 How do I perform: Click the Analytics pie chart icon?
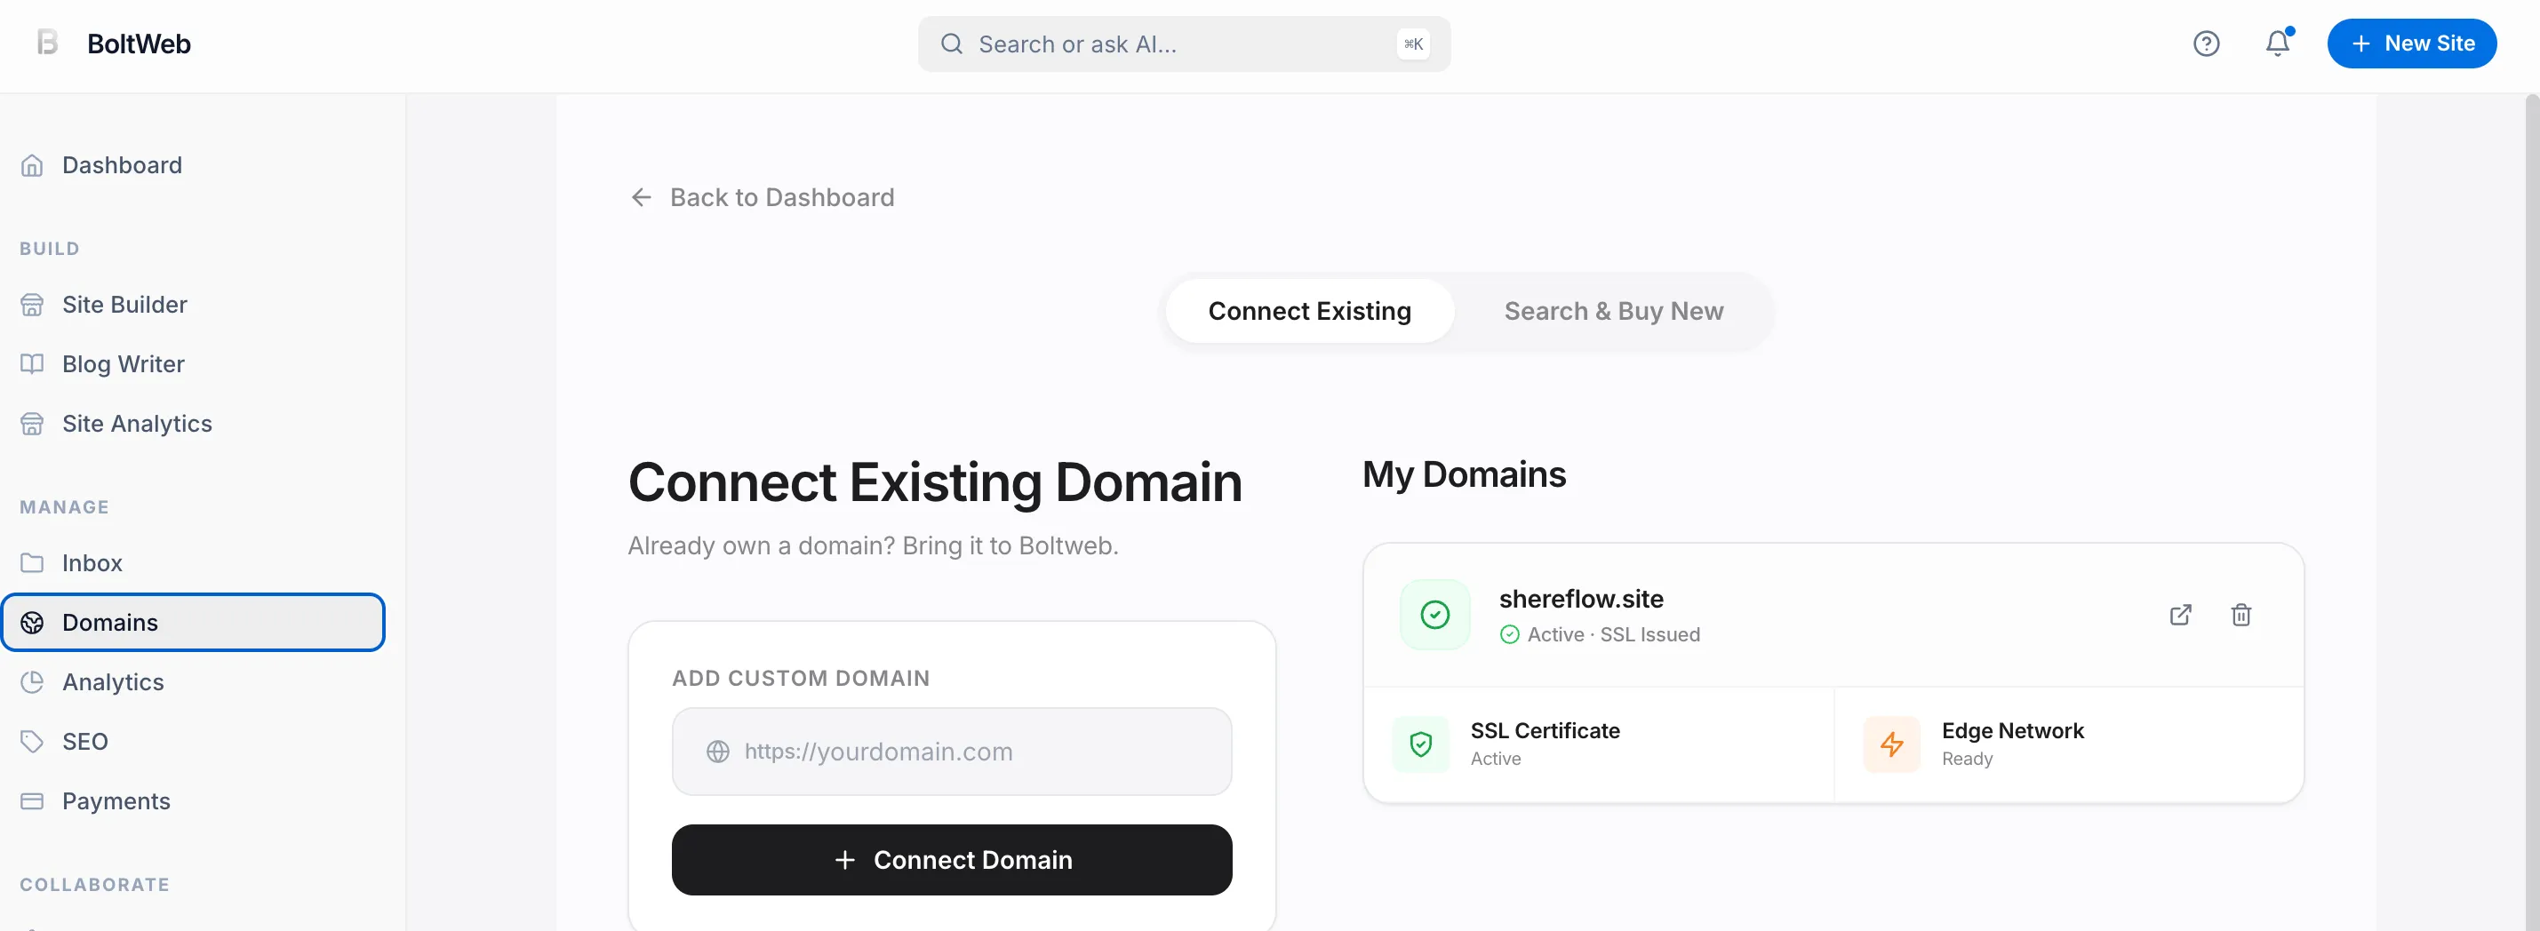coord(32,681)
